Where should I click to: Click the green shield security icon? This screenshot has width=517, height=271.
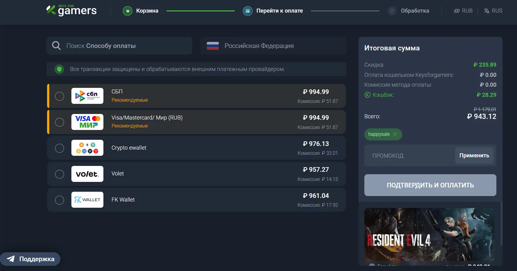click(x=59, y=69)
